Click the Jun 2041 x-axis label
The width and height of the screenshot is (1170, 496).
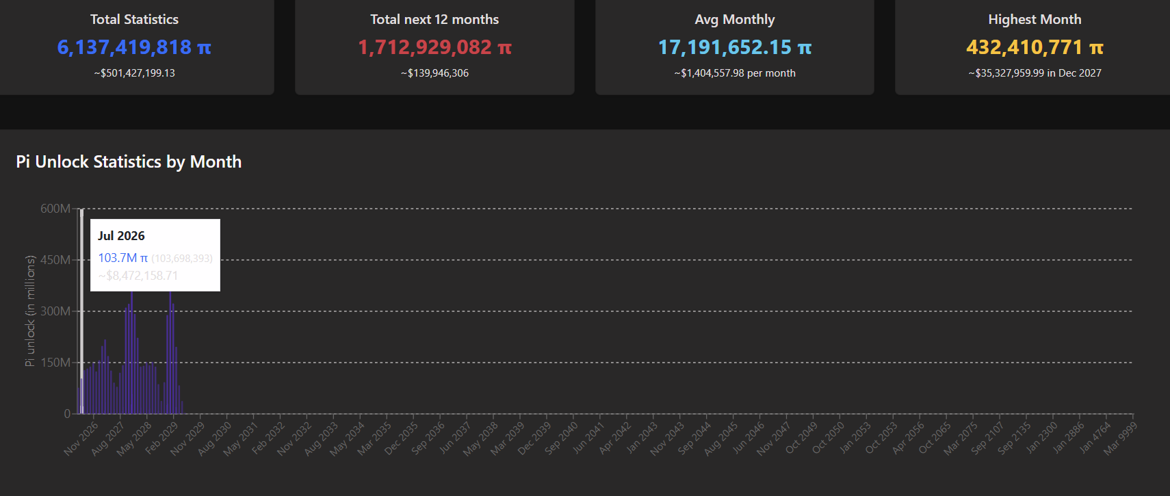pyautogui.click(x=588, y=439)
